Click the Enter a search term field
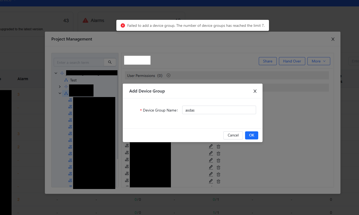Image resolution: width=359 pixels, height=215 pixels. (x=79, y=62)
